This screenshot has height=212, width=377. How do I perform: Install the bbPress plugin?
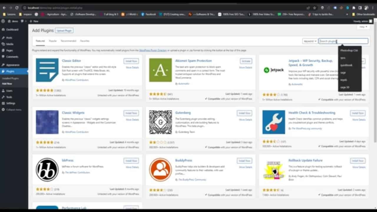point(131,161)
